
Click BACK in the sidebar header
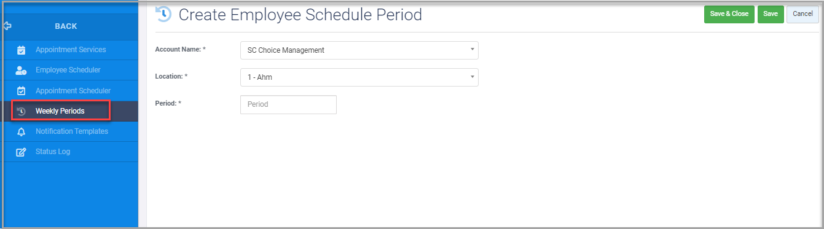point(66,26)
